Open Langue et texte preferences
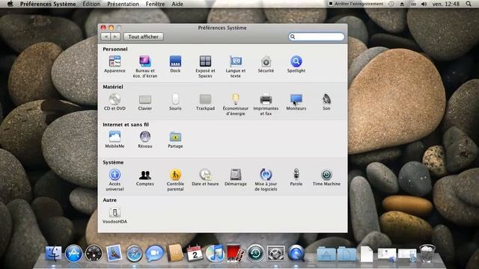 click(x=236, y=67)
